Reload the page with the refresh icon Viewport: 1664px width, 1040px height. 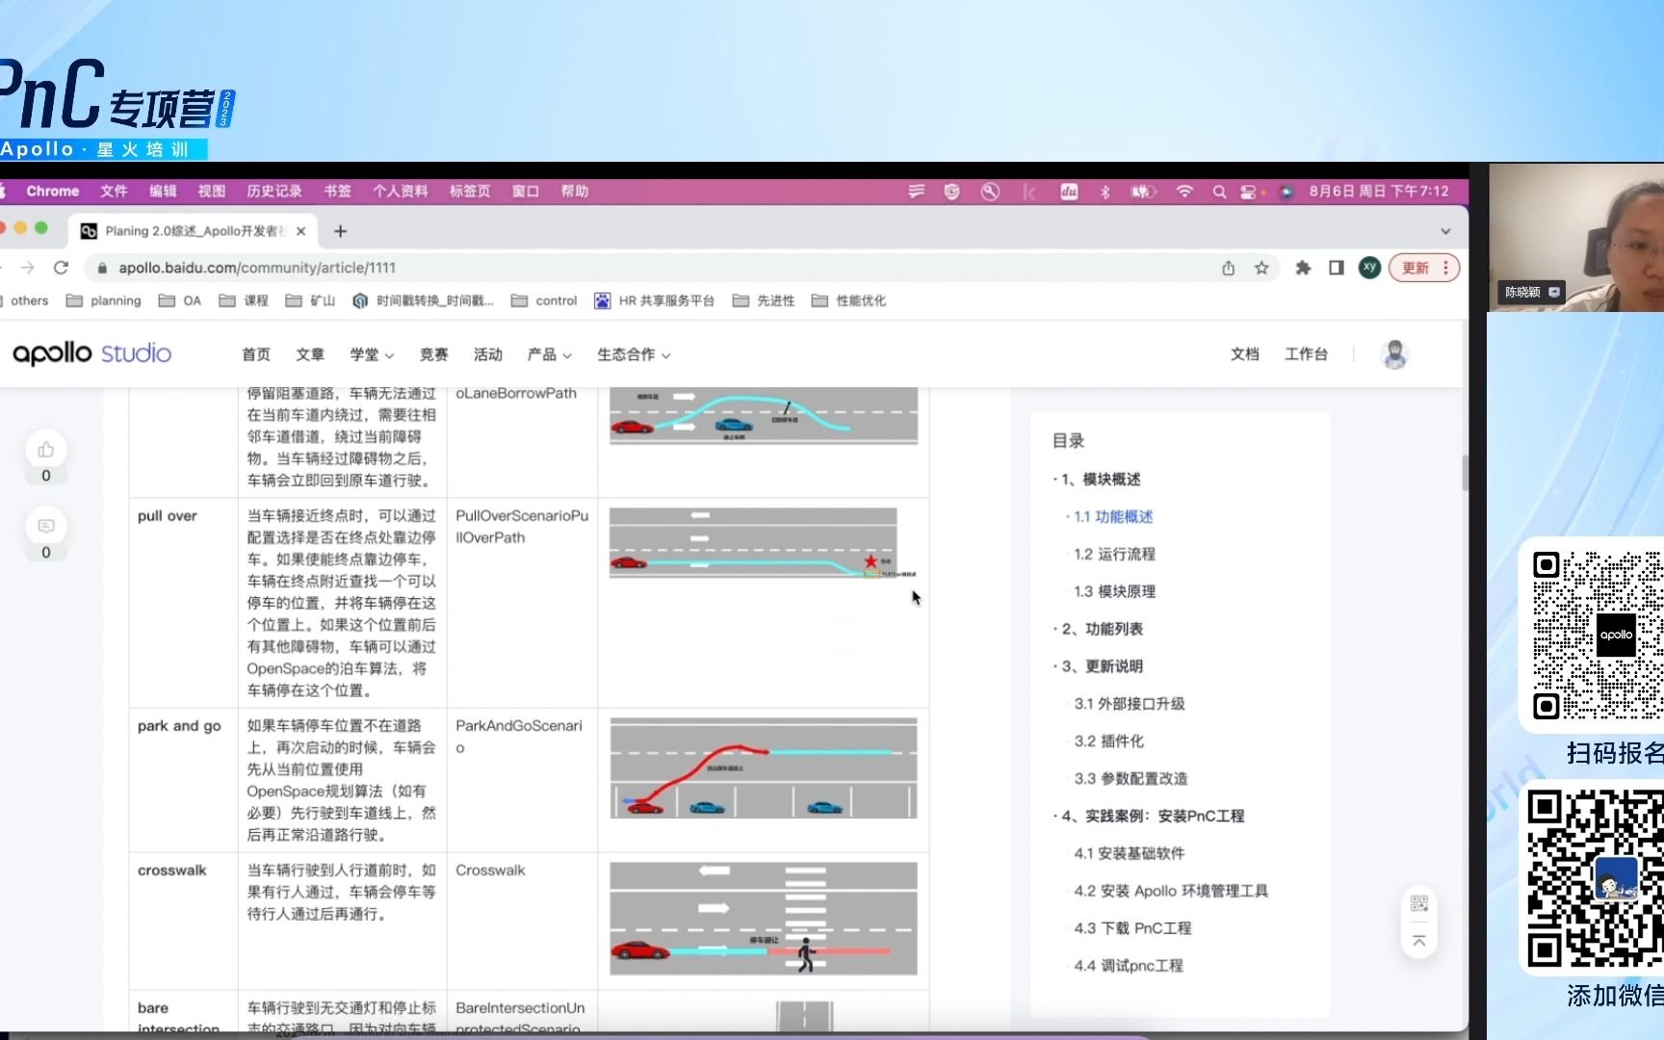pos(61,268)
